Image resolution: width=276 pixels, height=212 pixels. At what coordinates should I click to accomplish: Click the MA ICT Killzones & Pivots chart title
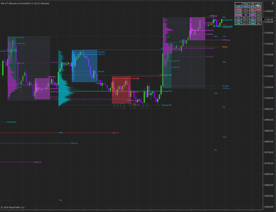click(x=25, y=3)
